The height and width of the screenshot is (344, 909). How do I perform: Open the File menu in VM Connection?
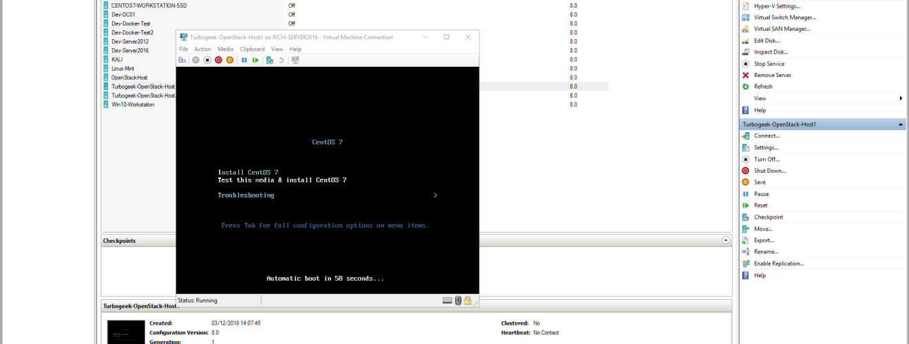click(x=184, y=50)
